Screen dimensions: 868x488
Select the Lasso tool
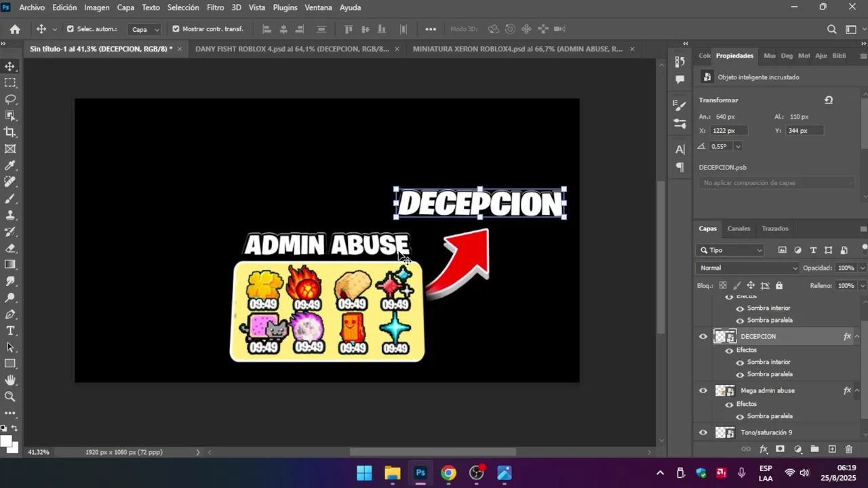click(10, 100)
